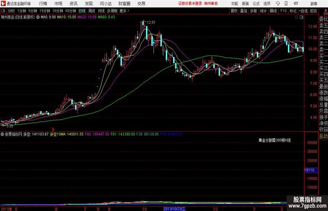Open the 公式 formula menu
Viewport: 328px width, 211px height.
coord(256,3)
